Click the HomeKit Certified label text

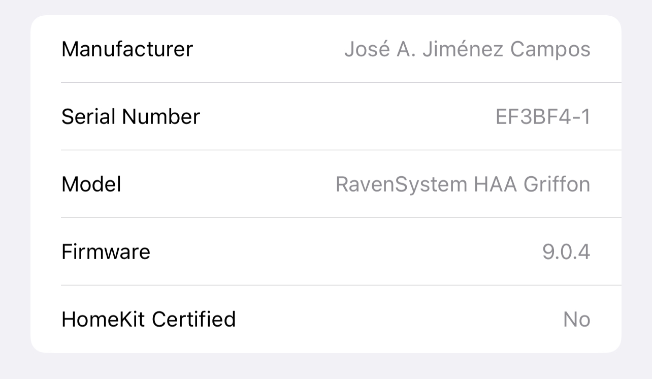[148, 319]
